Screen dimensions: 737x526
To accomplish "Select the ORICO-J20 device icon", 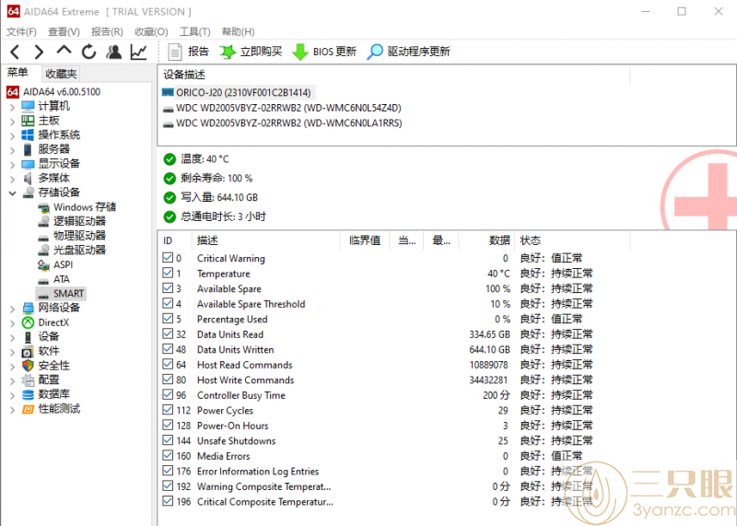I will (x=168, y=92).
